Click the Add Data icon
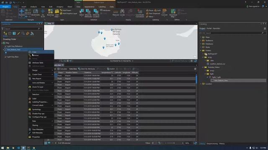The height and width of the screenshot is (150, 268). pos(57,13)
